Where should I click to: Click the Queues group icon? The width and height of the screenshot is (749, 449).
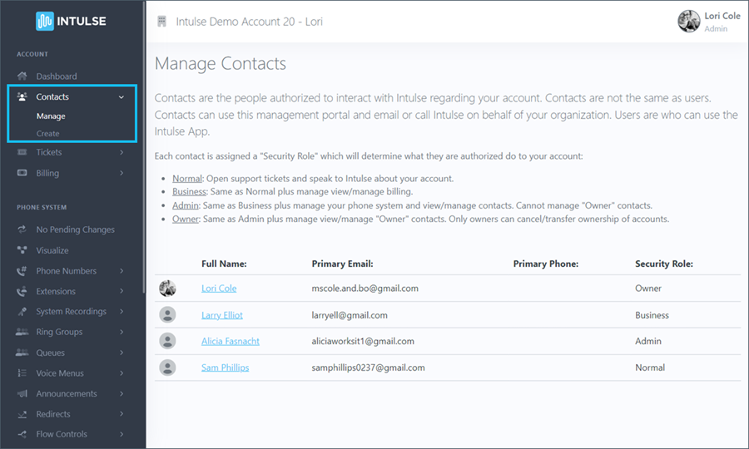22,353
